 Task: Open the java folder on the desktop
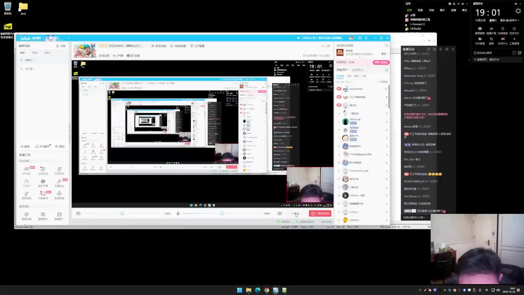[x=23, y=8]
